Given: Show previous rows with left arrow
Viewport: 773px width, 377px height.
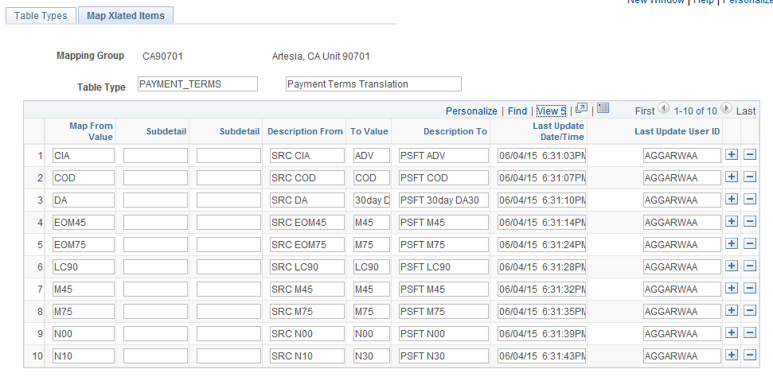Looking at the screenshot, I should coord(663,110).
